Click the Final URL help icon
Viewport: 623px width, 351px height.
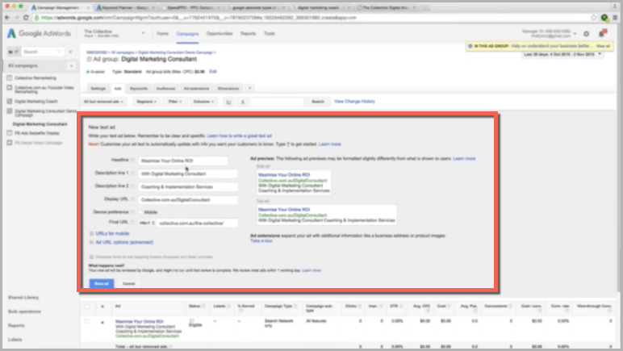(x=132, y=222)
